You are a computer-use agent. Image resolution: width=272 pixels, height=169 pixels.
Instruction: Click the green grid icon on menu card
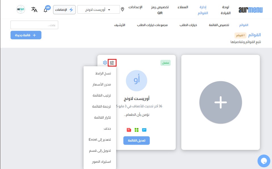[x=137, y=130]
